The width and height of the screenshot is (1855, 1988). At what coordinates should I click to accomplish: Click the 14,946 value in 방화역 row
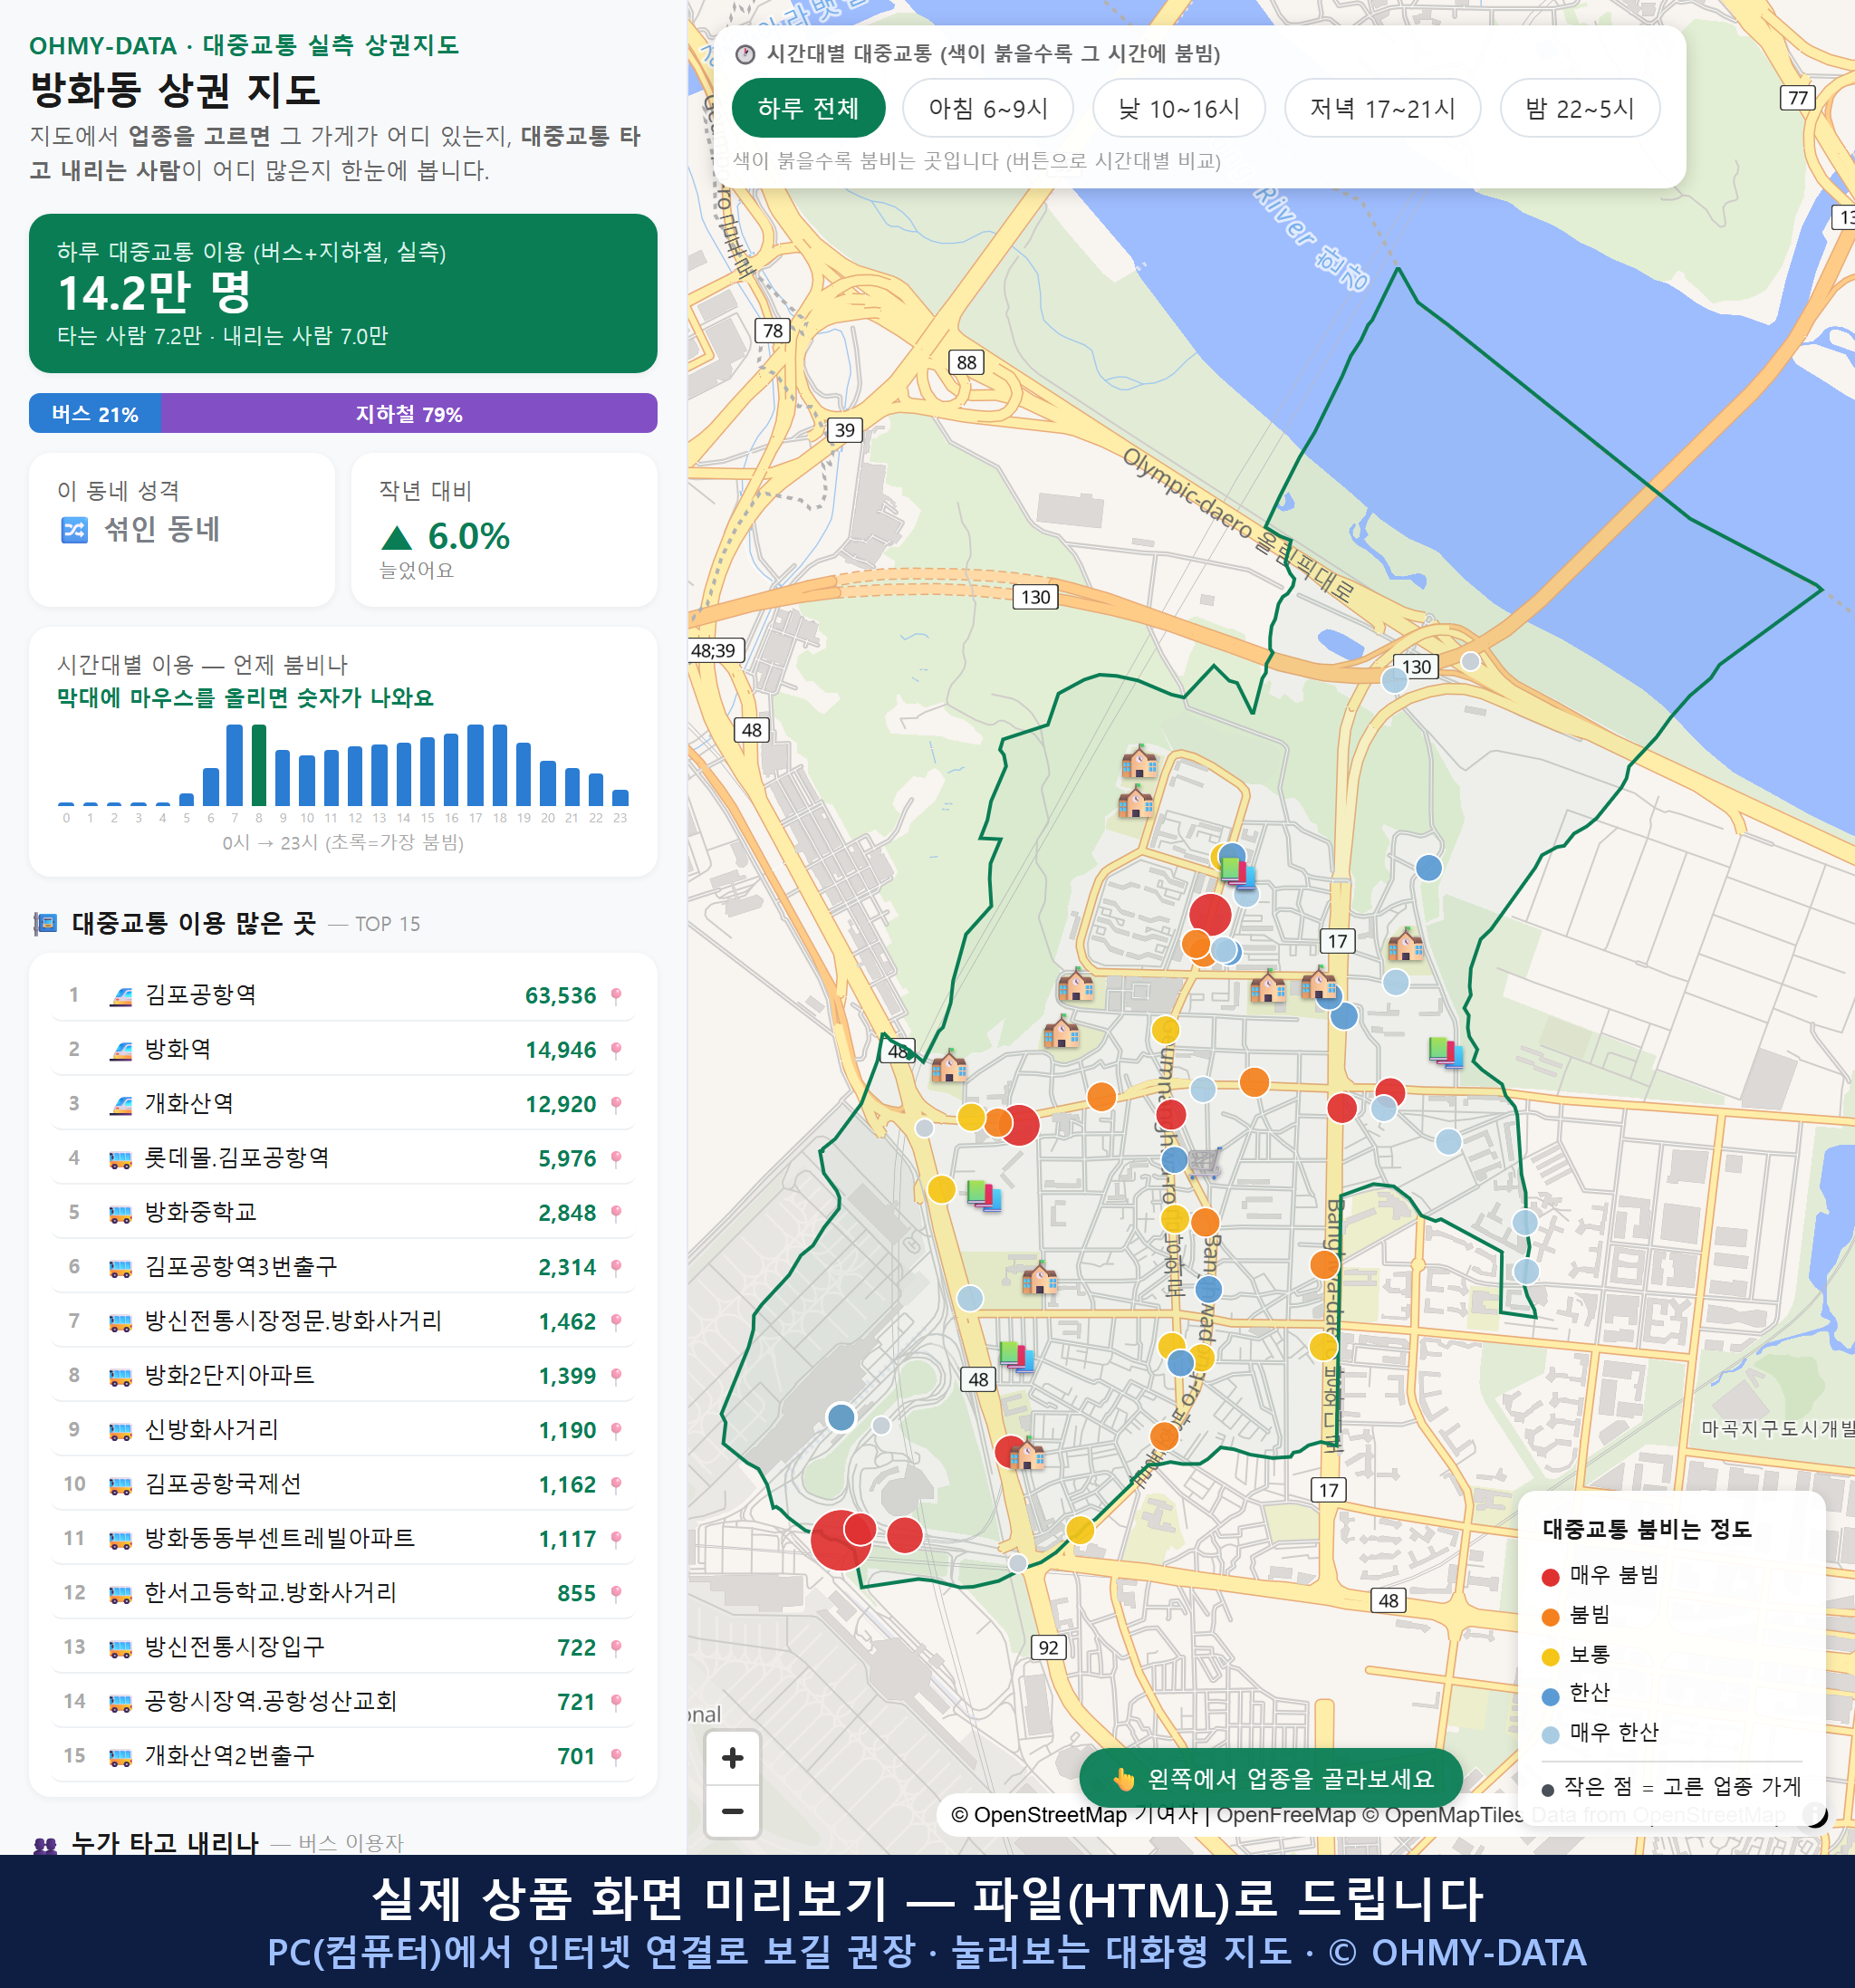pos(560,1050)
